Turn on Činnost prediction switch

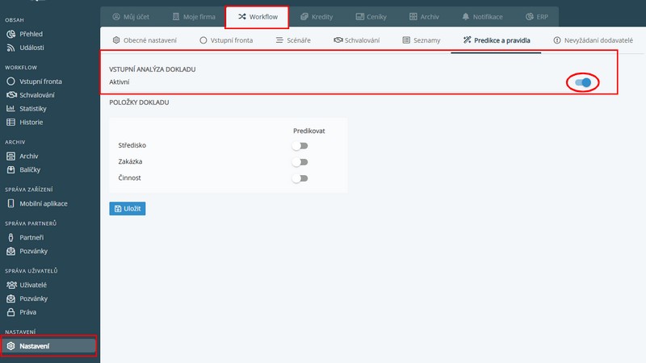tap(300, 178)
